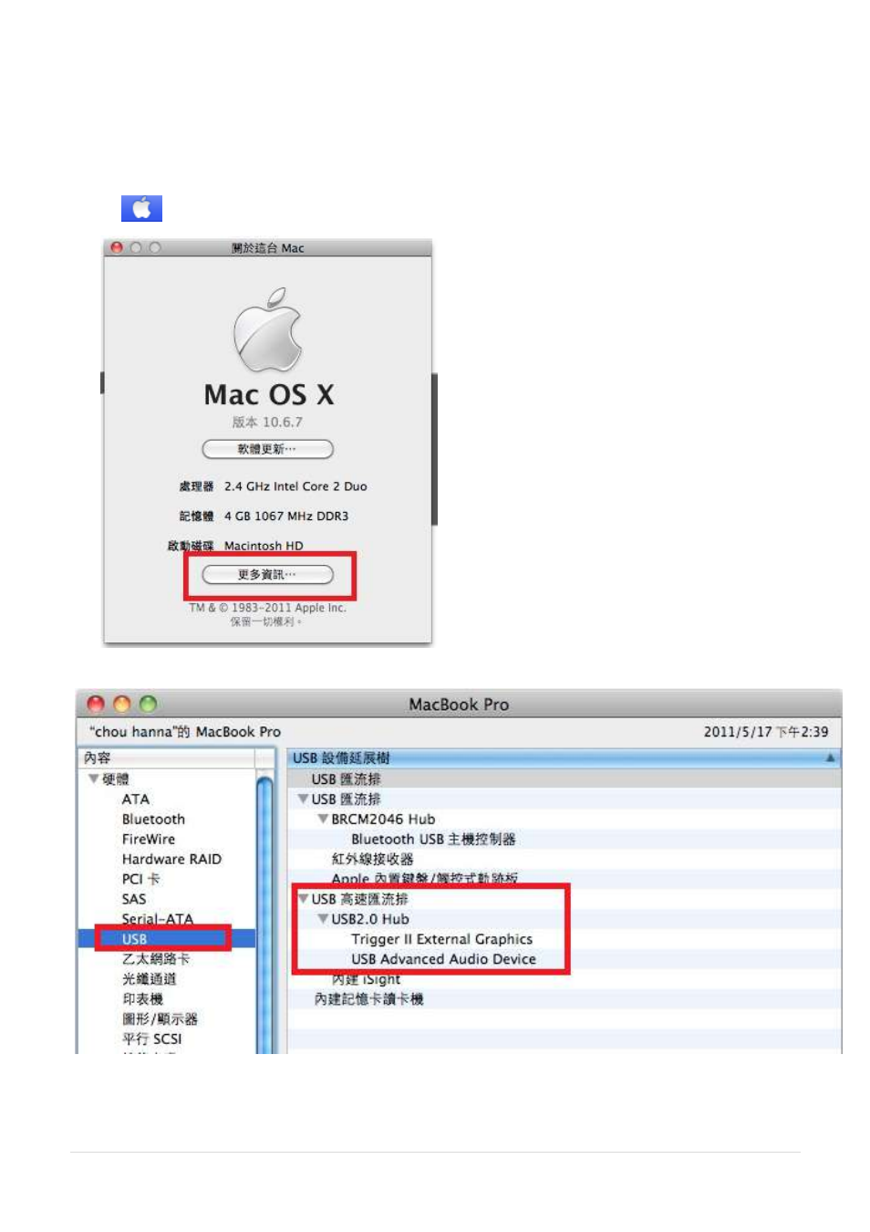Select 平行 SCSI in the sidebar
The height and width of the screenshot is (1232, 870).
pyautogui.click(x=152, y=1039)
